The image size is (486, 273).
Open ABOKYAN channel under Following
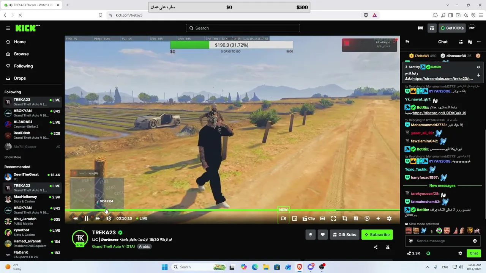pos(32,113)
